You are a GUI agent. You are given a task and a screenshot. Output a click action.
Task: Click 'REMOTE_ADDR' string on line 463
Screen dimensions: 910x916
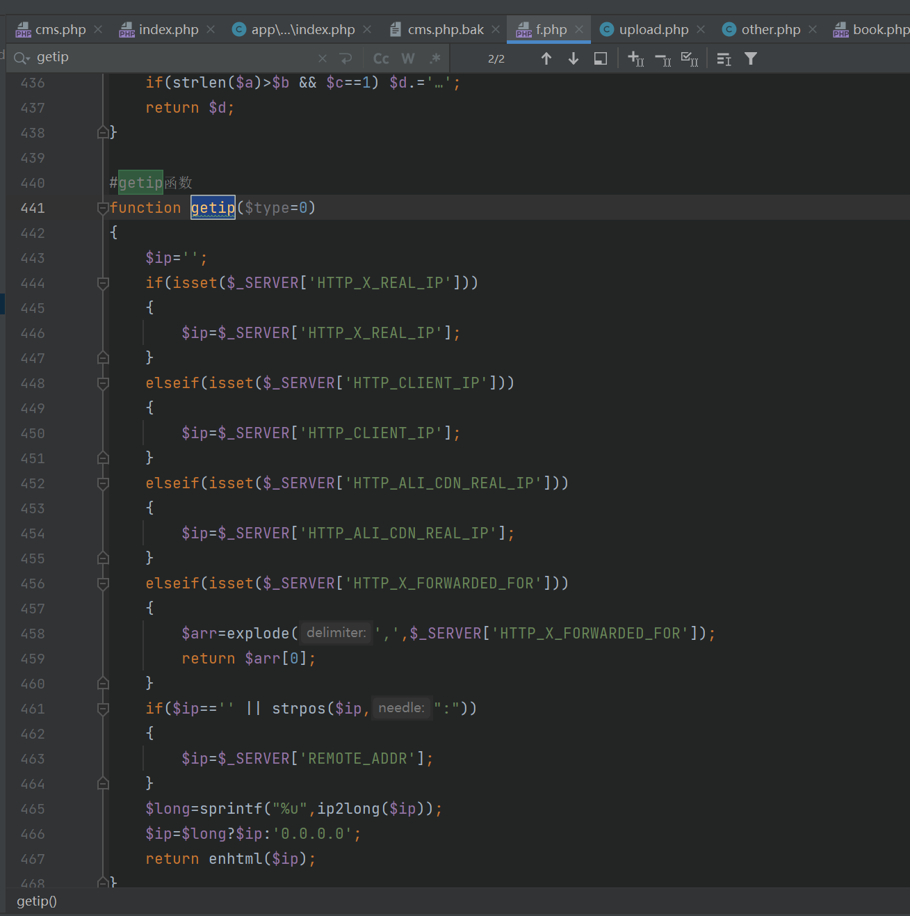click(357, 759)
